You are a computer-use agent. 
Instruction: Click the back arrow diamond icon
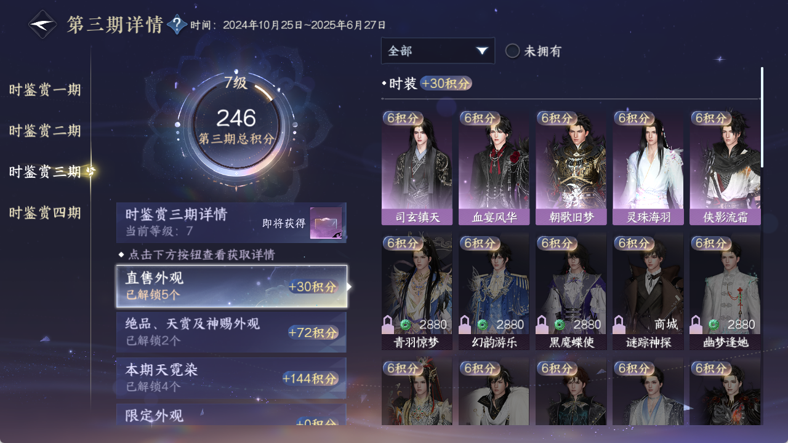tap(42, 25)
